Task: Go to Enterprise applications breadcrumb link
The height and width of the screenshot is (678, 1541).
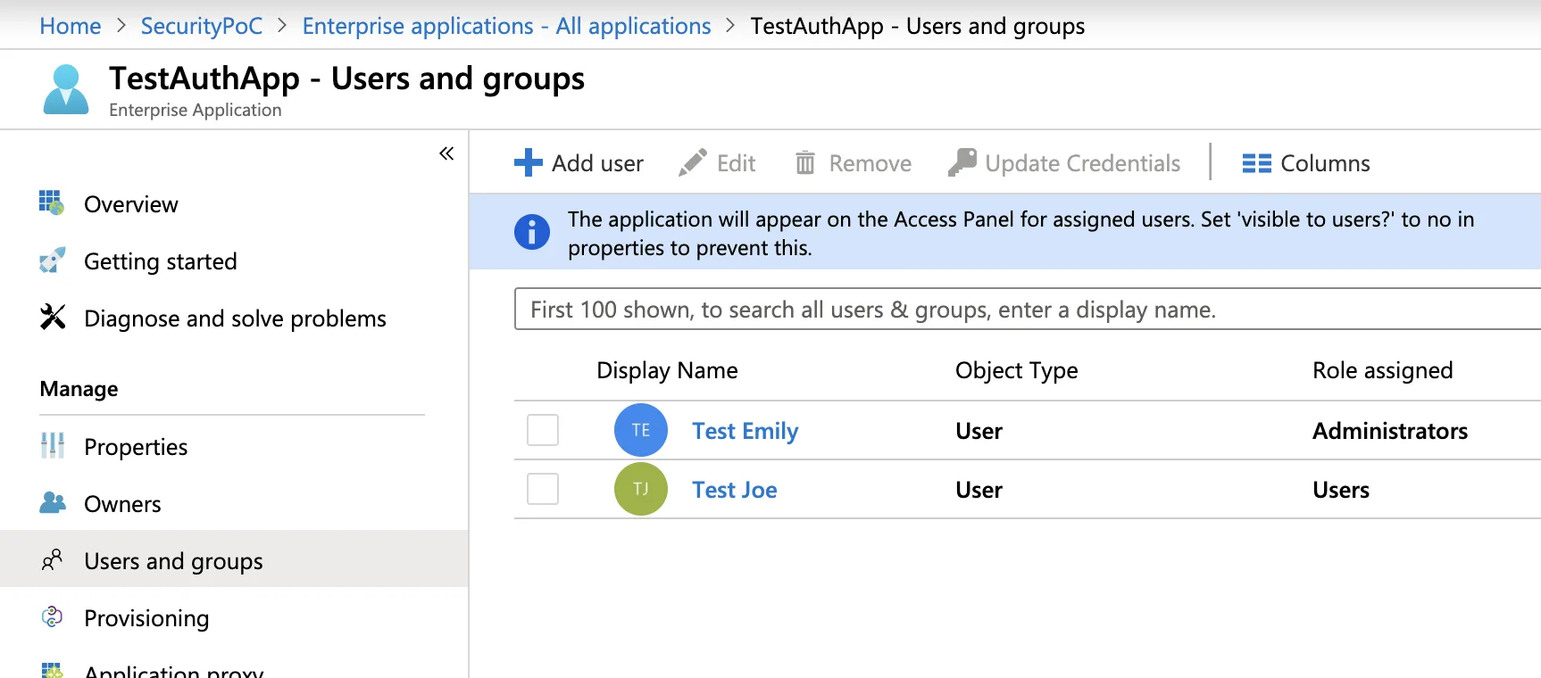Action: click(506, 26)
